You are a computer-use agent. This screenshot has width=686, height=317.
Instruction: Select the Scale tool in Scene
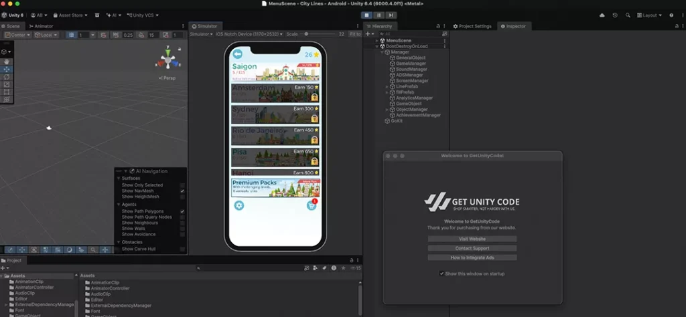pos(7,84)
